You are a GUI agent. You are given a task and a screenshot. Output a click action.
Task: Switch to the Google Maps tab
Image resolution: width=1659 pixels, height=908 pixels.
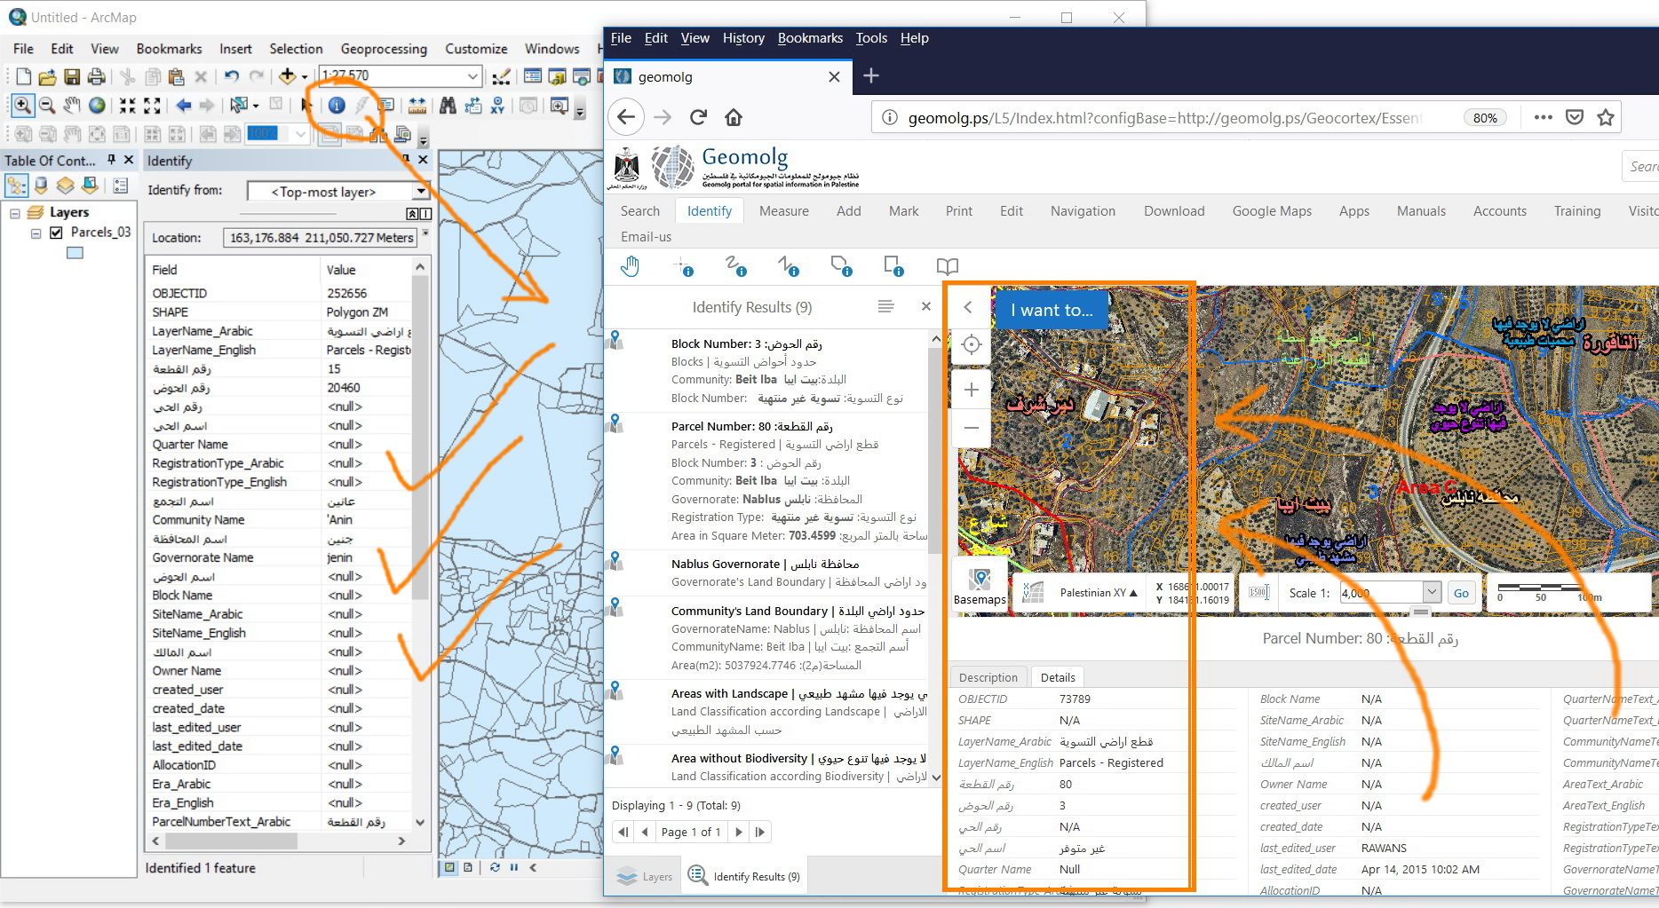[x=1272, y=211]
